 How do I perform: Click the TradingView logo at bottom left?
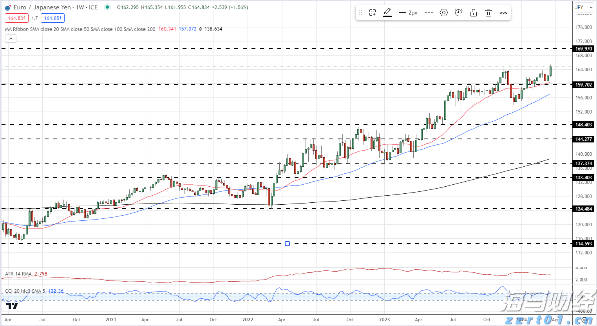[x=12, y=306]
